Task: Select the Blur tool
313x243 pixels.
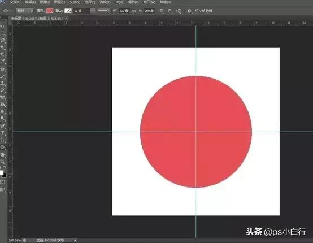Action: coord(3,111)
